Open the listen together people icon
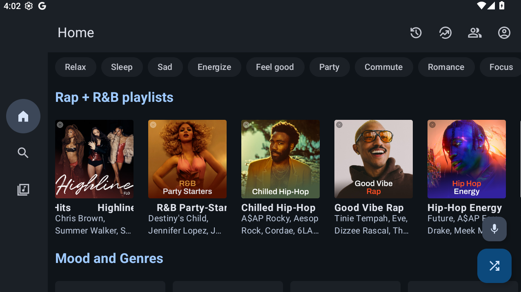Viewport: 521px width, 292px height. click(474, 33)
